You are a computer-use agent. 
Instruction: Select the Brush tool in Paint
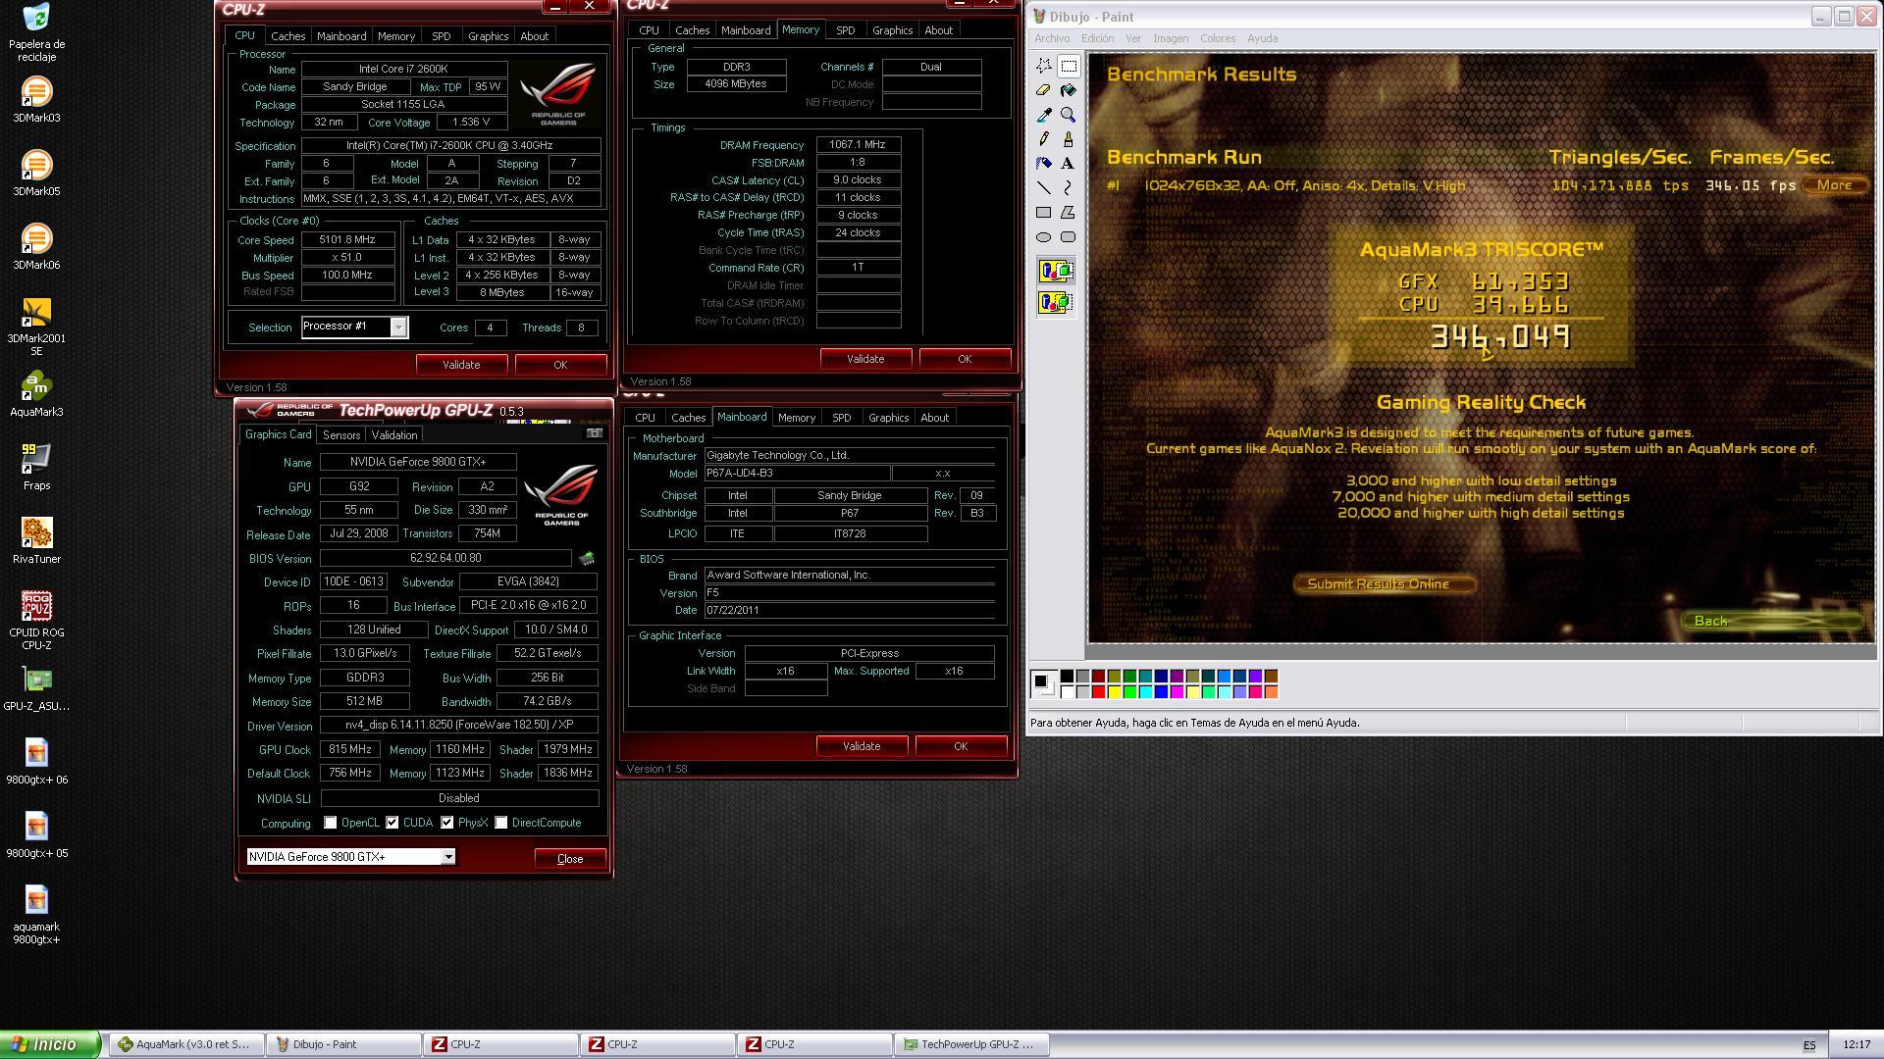click(1069, 139)
